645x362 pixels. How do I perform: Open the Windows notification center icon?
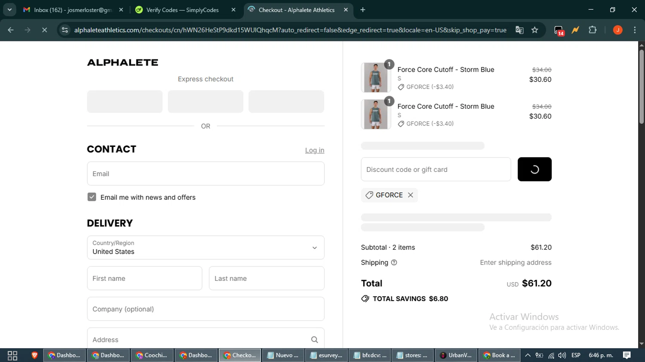pyautogui.click(x=627, y=355)
